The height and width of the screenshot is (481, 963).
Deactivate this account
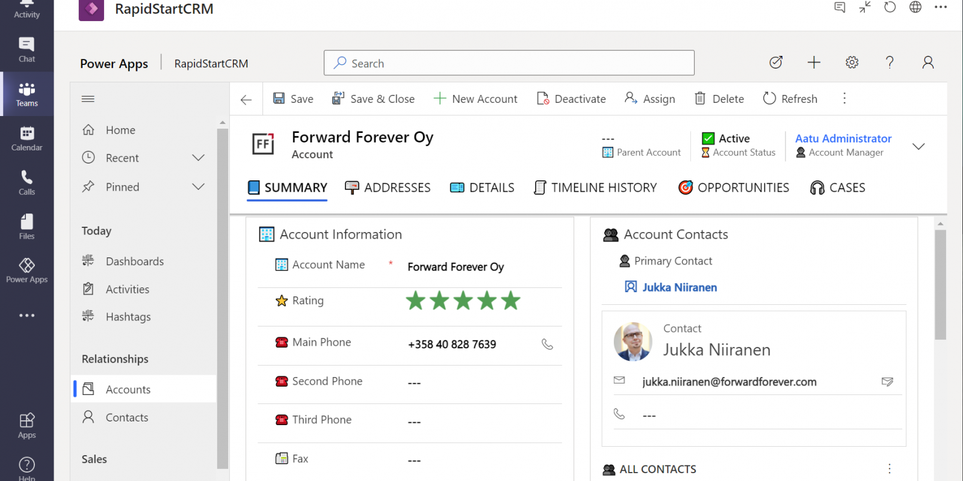pos(571,99)
